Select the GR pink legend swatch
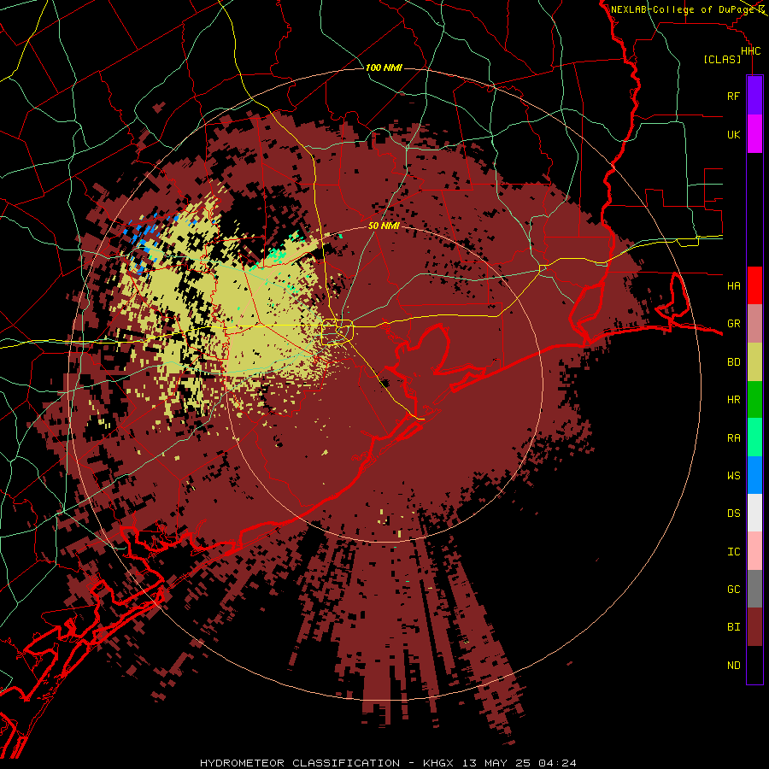This screenshot has height=769, width=769. (x=754, y=324)
